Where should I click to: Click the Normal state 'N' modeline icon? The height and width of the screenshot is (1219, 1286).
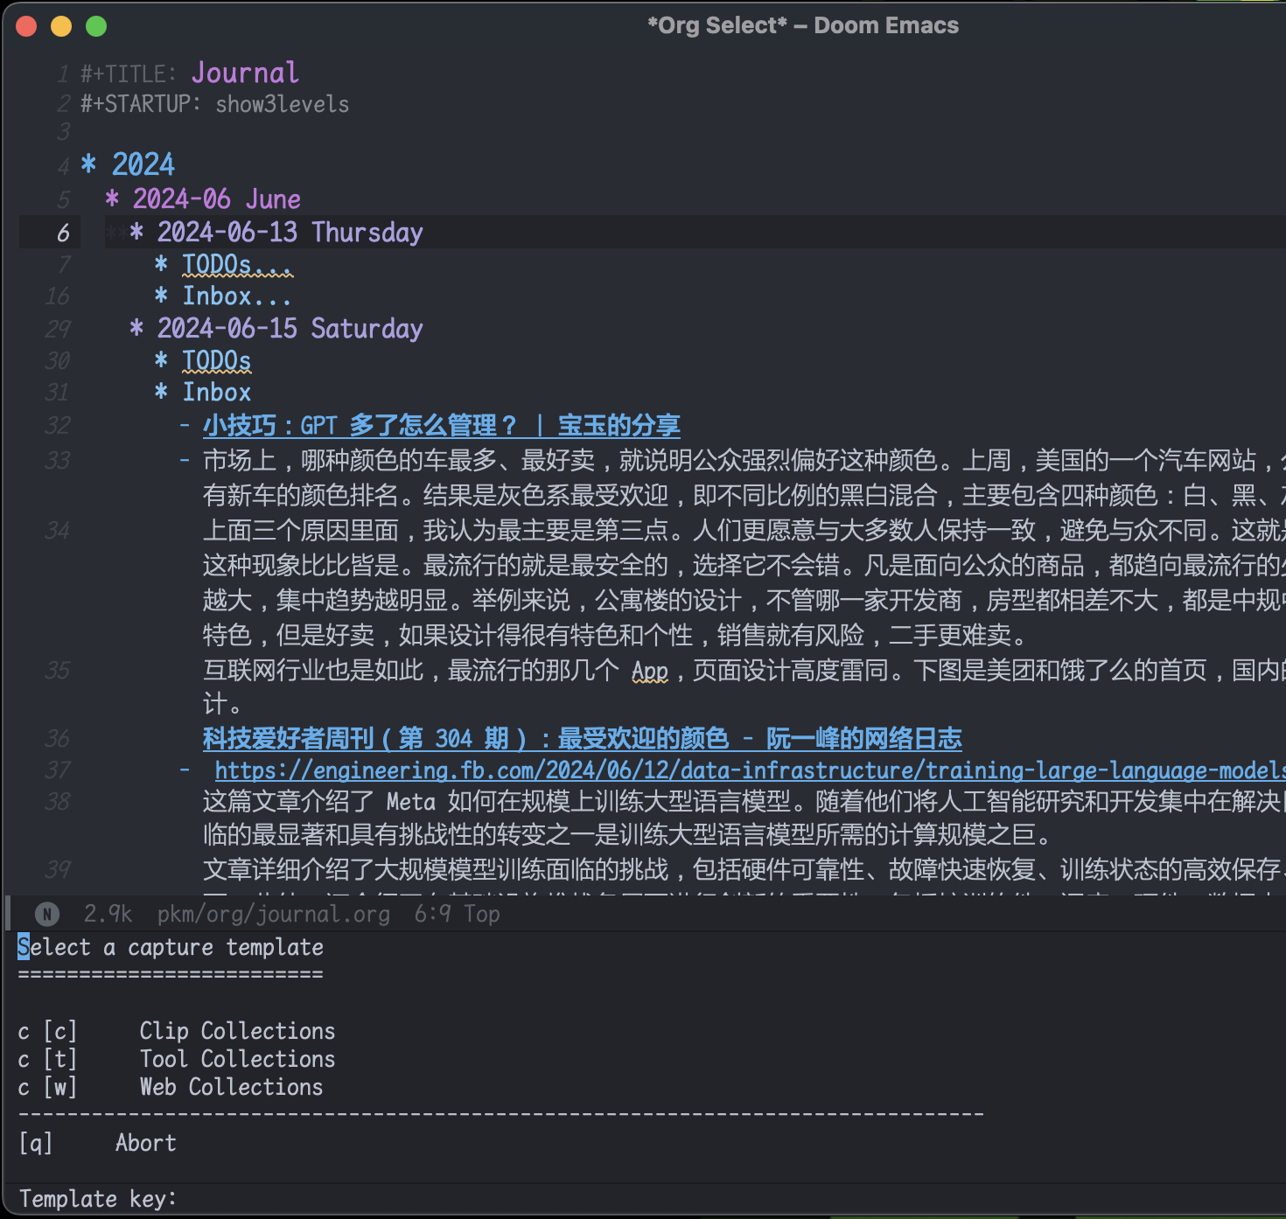(x=47, y=915)
